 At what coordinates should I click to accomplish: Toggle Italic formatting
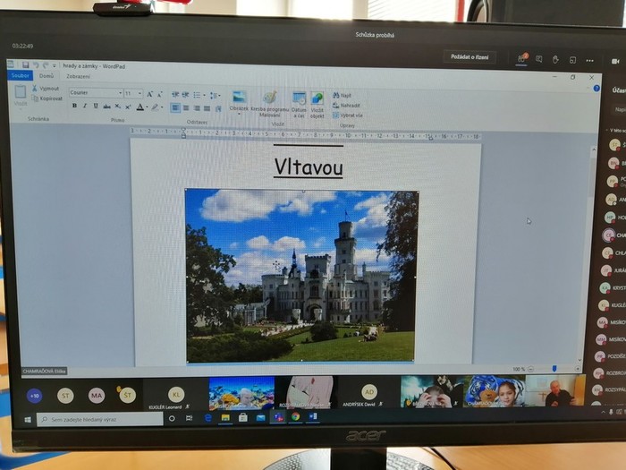[x=85, y=106]
